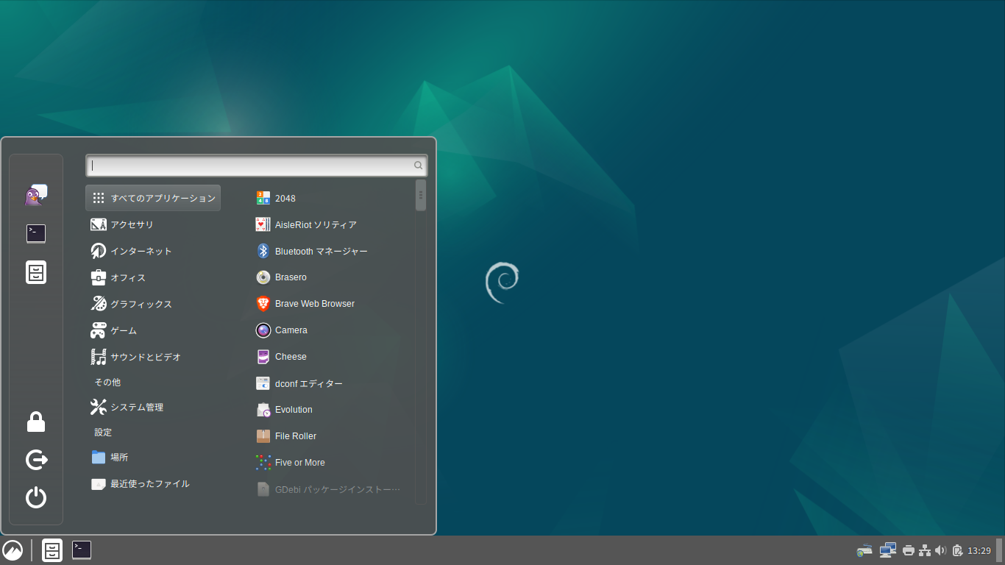The image size is (1005, 565).
Task: Open Pidgin messenger from favorites sidebar
Action: [x=36, y=195]
